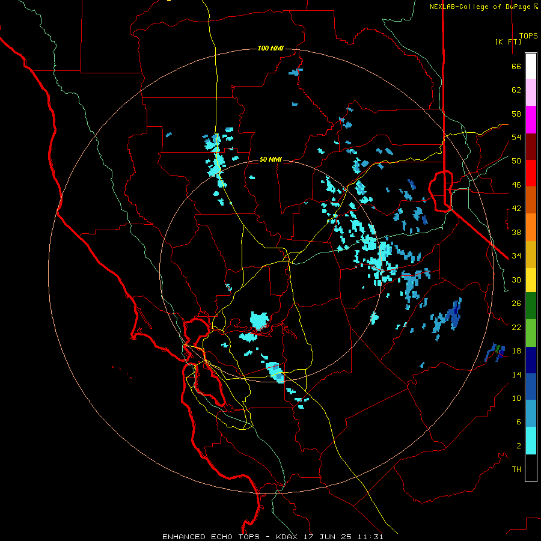
Task: Click the dark red swatch between 54 and 50
Action: [531, 147]
